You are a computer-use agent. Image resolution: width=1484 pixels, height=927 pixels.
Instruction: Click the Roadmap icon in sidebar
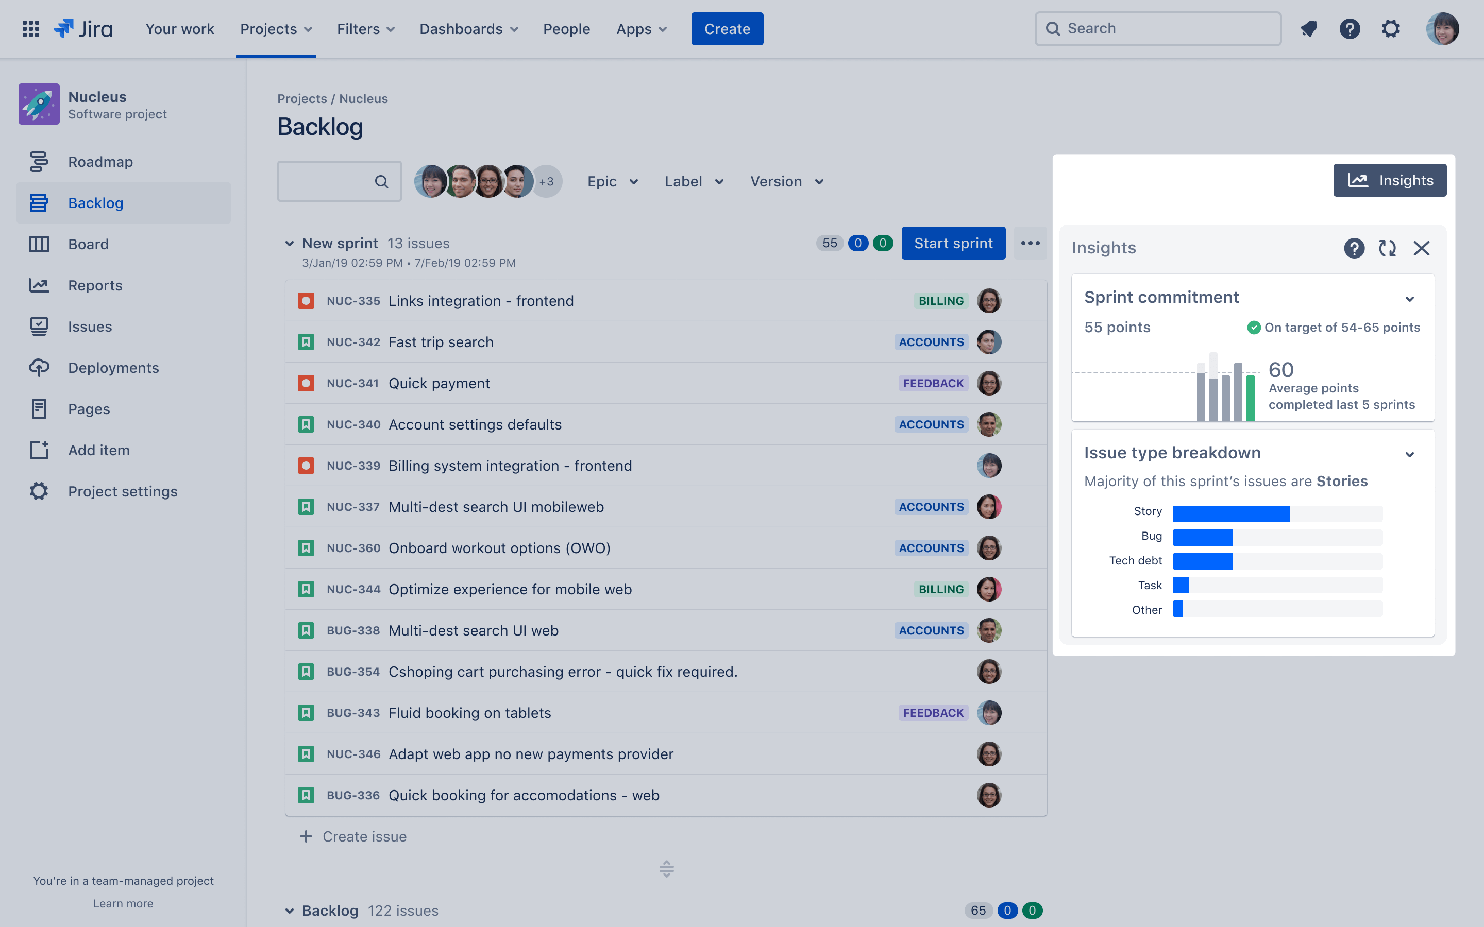point(39,161)
